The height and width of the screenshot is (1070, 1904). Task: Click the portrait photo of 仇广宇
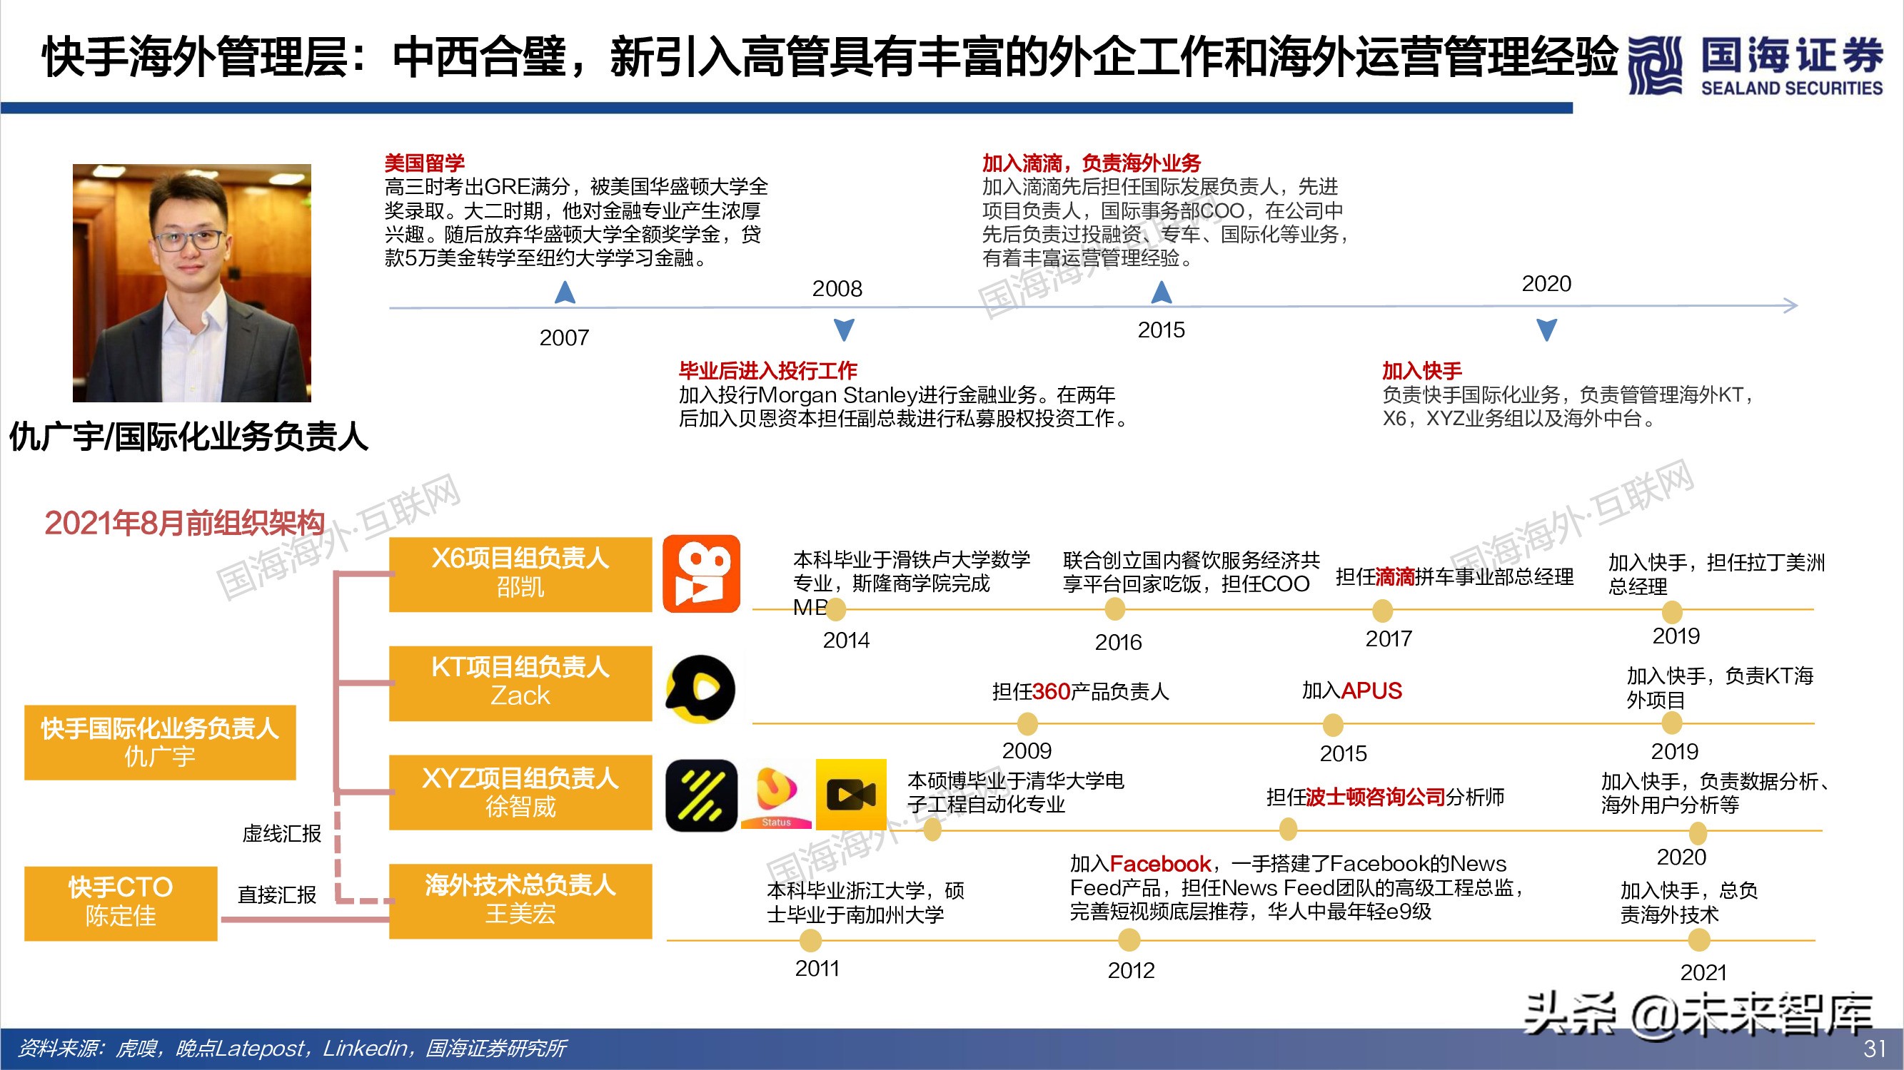click(191, 282)
